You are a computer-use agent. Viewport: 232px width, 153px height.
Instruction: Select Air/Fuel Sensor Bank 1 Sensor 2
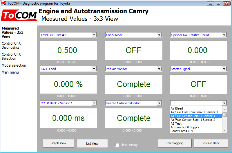click(x=193, y=120)
